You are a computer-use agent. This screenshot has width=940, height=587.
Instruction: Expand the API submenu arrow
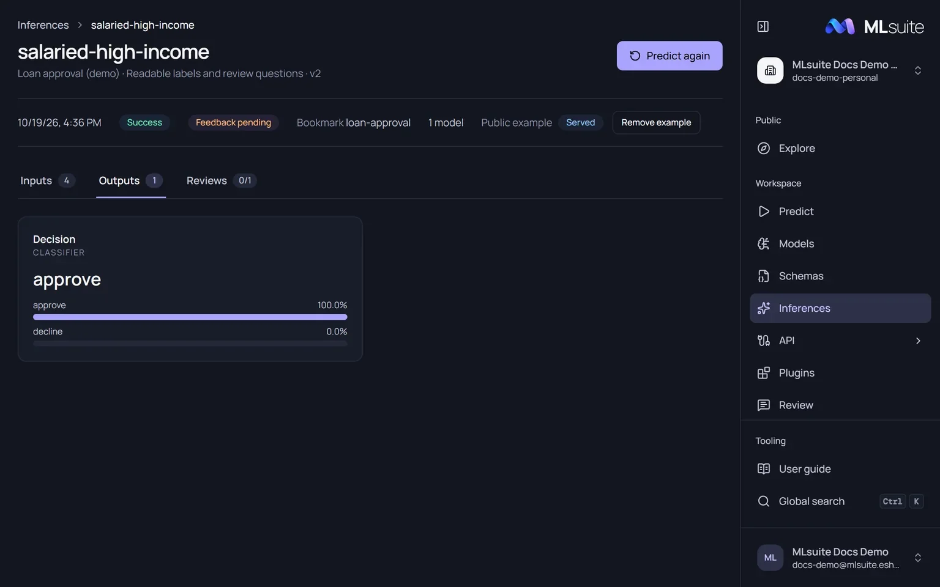918,341
